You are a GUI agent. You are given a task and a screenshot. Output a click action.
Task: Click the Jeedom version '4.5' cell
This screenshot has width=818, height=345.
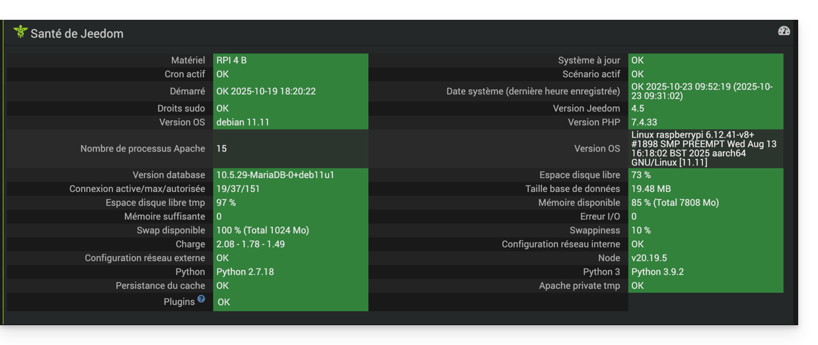638,108
